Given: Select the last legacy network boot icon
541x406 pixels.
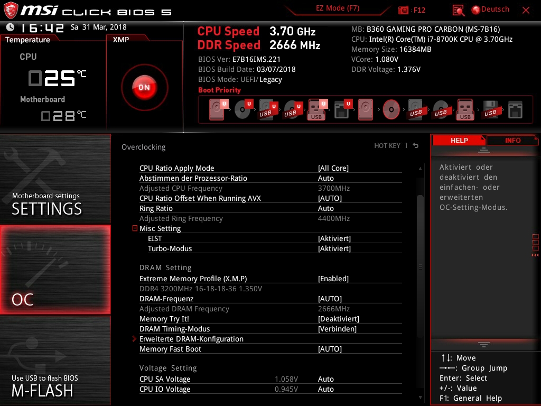Looking at the screenshot, I should (x=515, y=109).
